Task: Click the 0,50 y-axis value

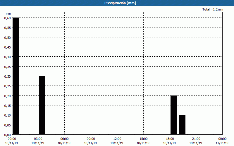Action: pos(8,38)
